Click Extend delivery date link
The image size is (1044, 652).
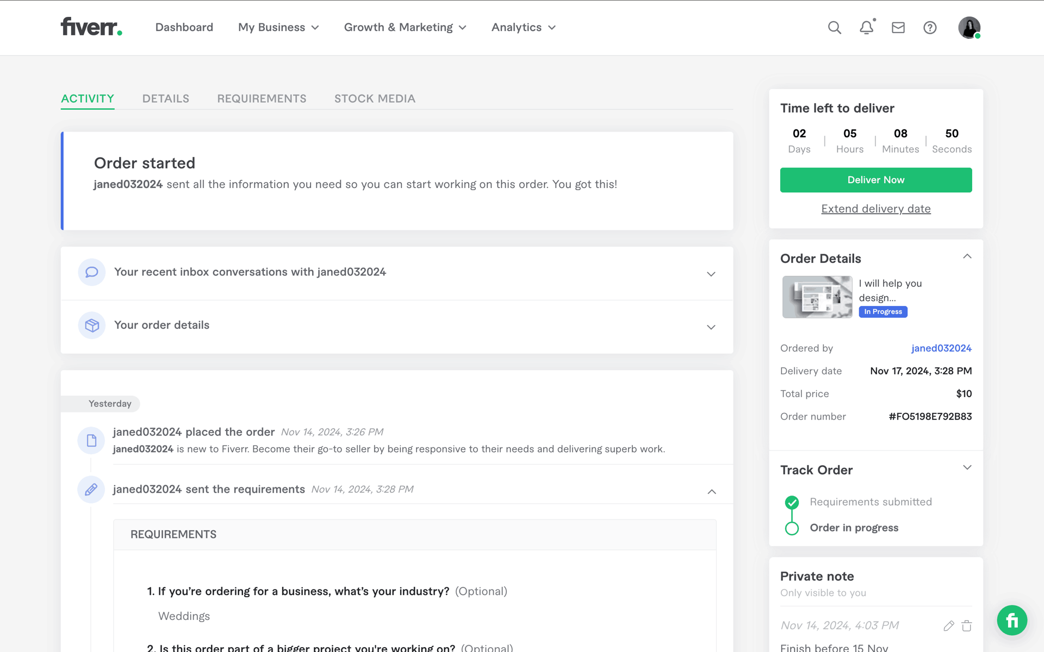pyautogui.click(x=875, y=209)
